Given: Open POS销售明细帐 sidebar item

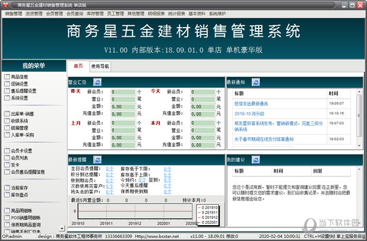Looking at the screenshot, I should click(x=23, y=218).
